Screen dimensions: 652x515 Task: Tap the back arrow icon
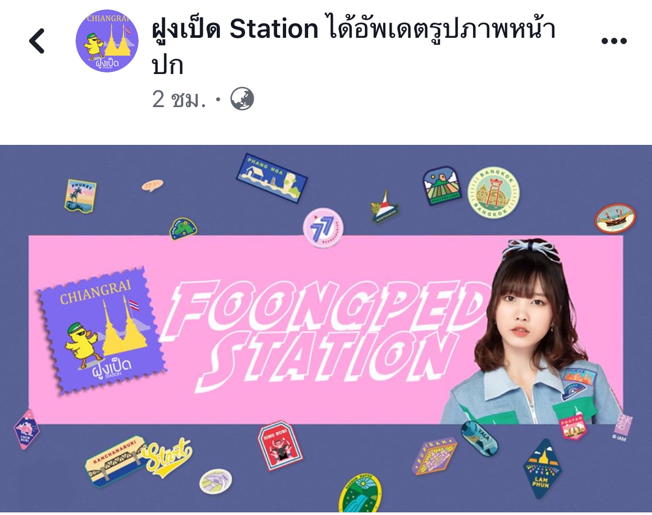pyautogui.click(x=37, y=41)
